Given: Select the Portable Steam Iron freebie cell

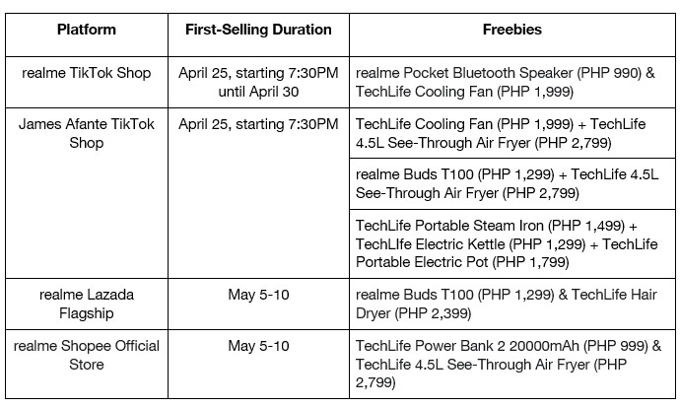Looking at the screenshot, I should 511,242.
